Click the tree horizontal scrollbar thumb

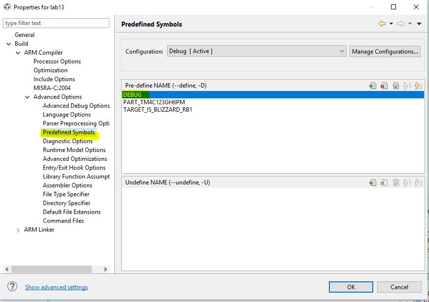(x=51, y=269)
